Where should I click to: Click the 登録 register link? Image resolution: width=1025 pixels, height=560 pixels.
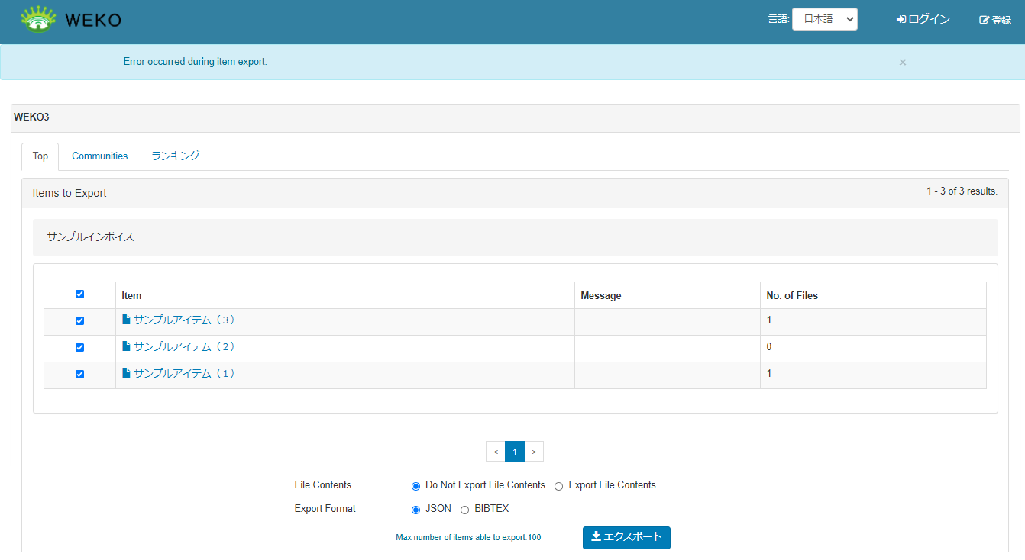(x=995, y=21)
